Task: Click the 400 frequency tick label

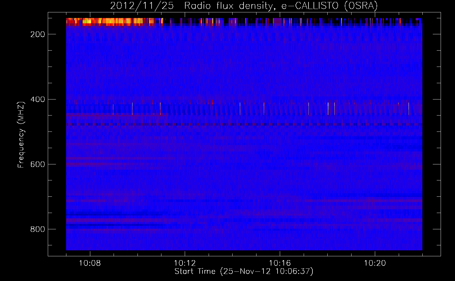Action: pyautogui.click(x=38, y=99)
